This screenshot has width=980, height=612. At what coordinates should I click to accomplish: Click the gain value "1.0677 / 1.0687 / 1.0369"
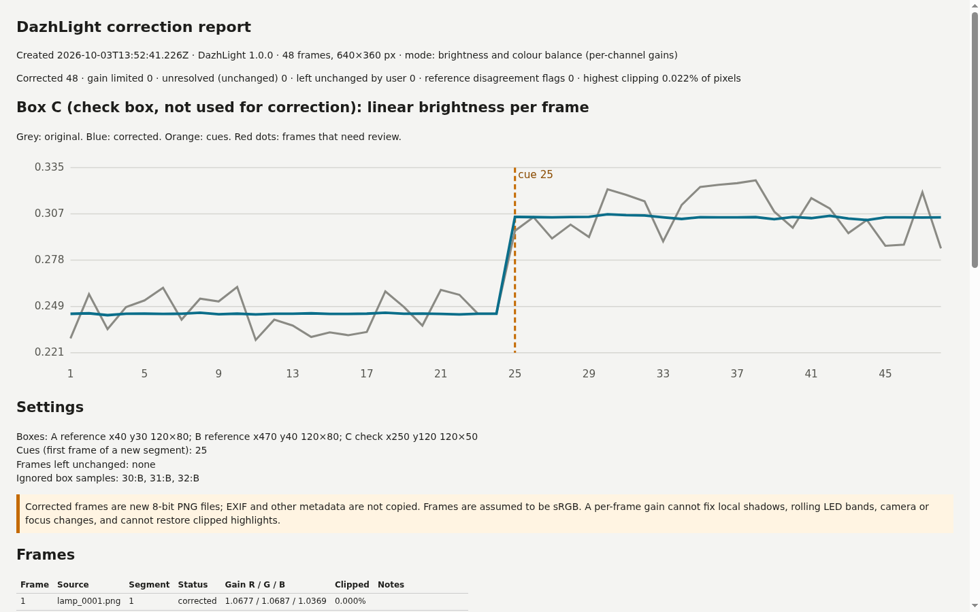pos(276,601)
